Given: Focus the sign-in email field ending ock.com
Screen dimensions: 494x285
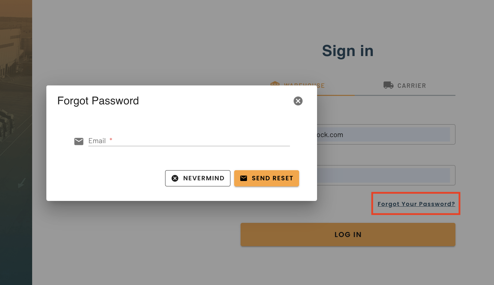Looking at the screenshot, I should [x=386, y=134].
